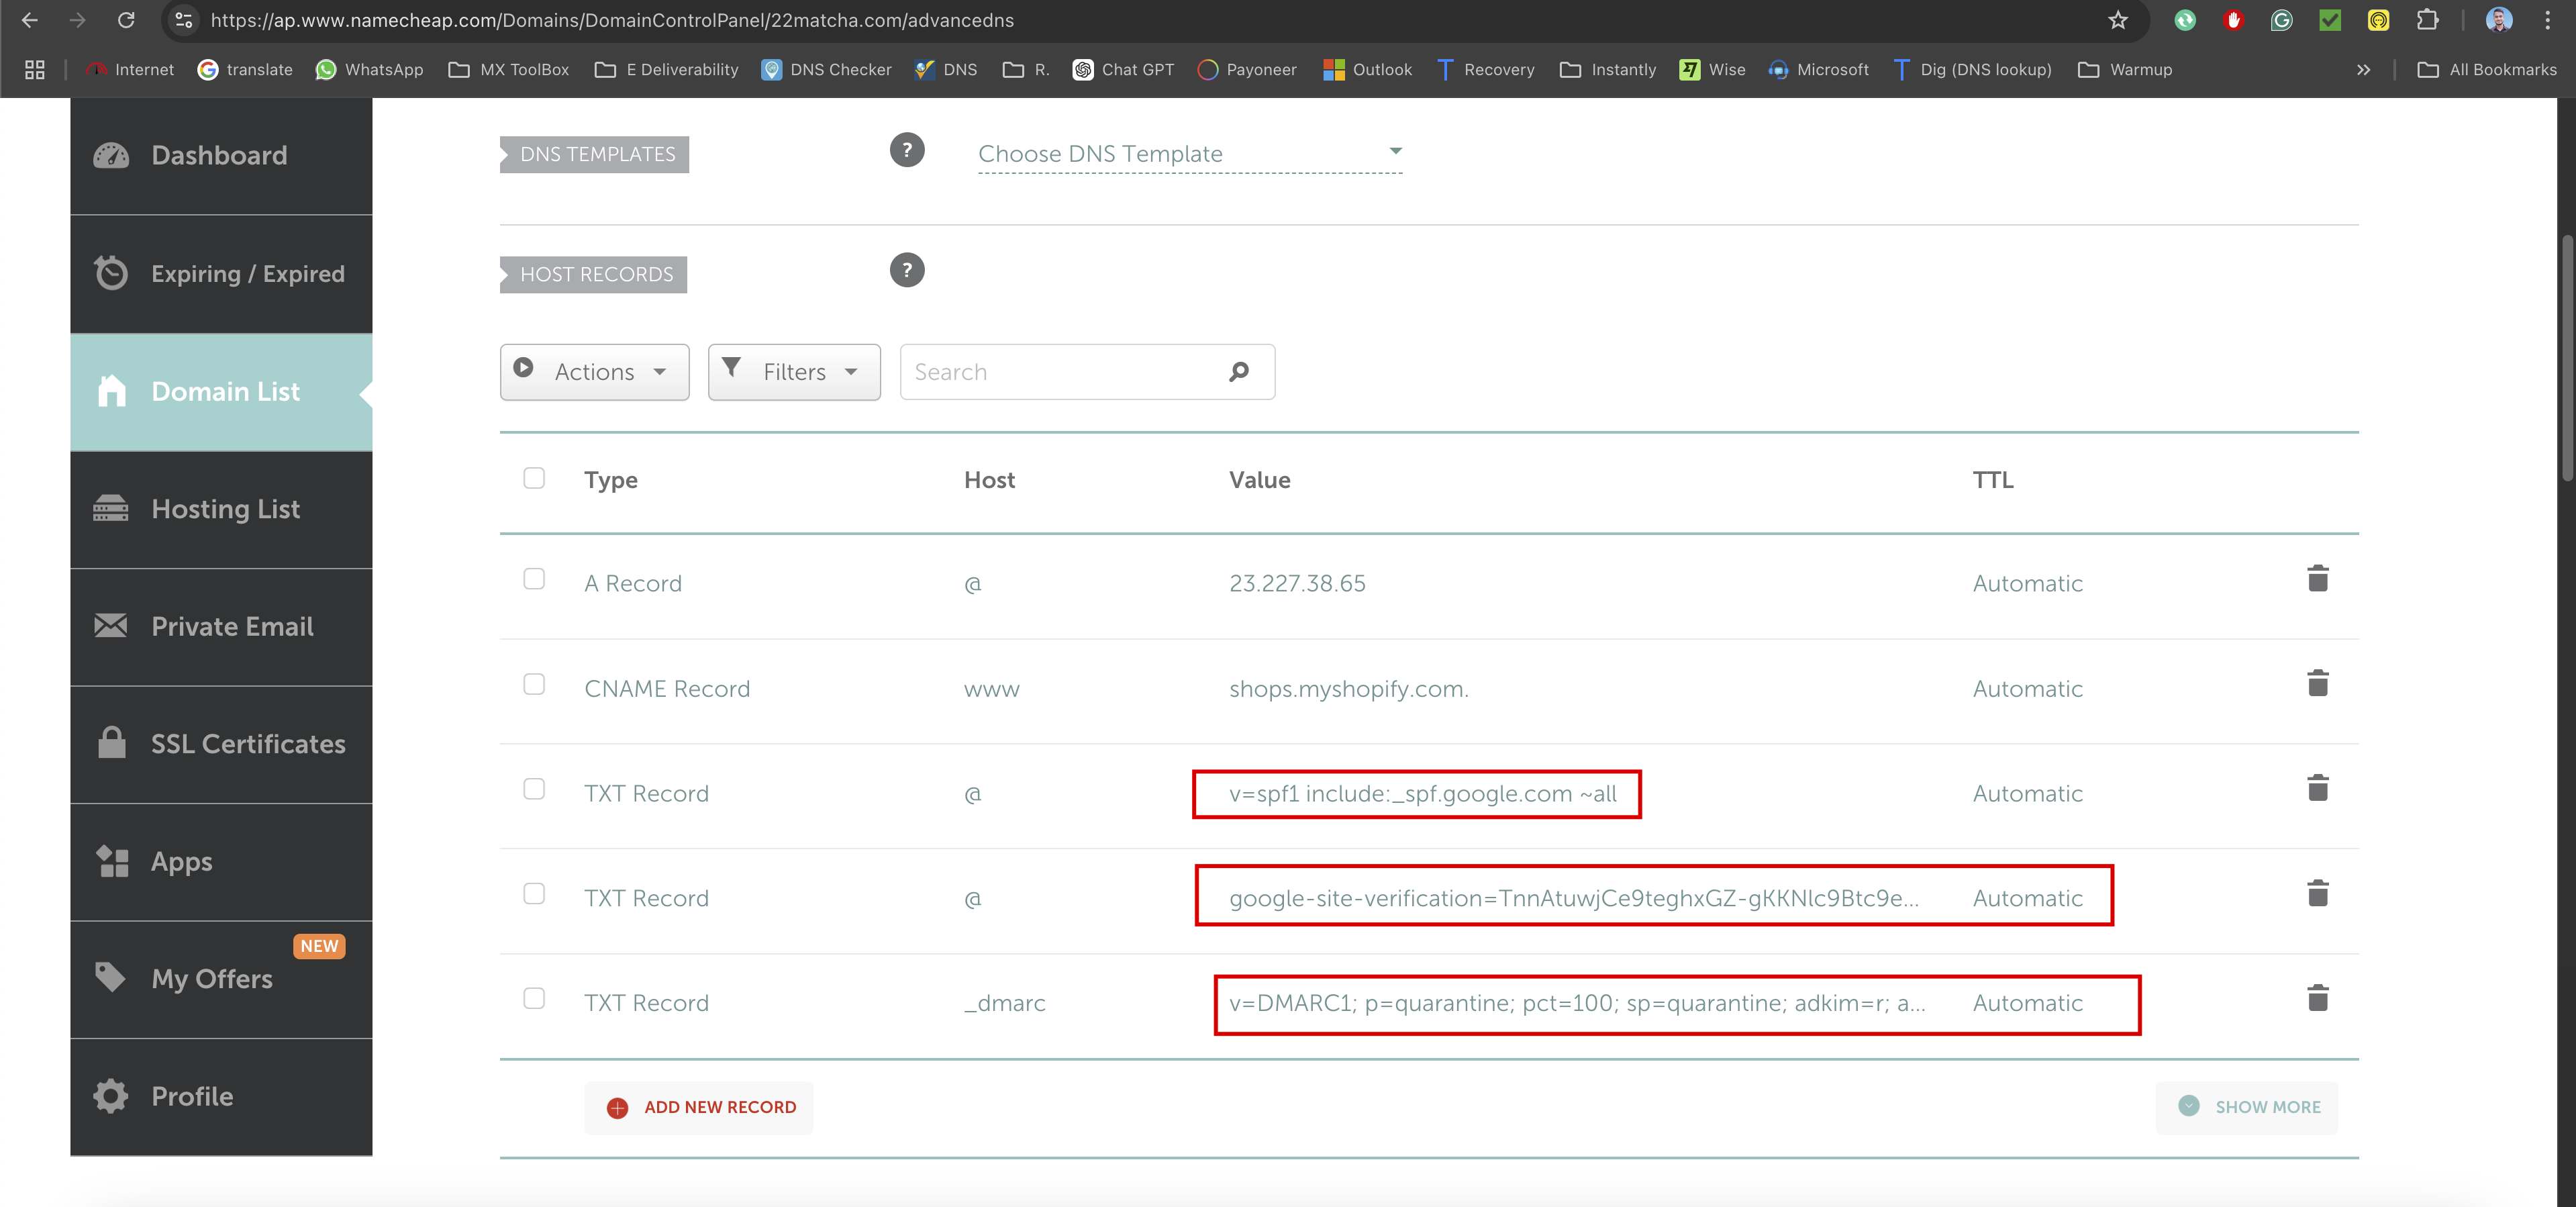Image resolution: width=2576 pixels, height=1207 pixels.
Task: Open Domain List in sidebar
Action: pos(221,392)
